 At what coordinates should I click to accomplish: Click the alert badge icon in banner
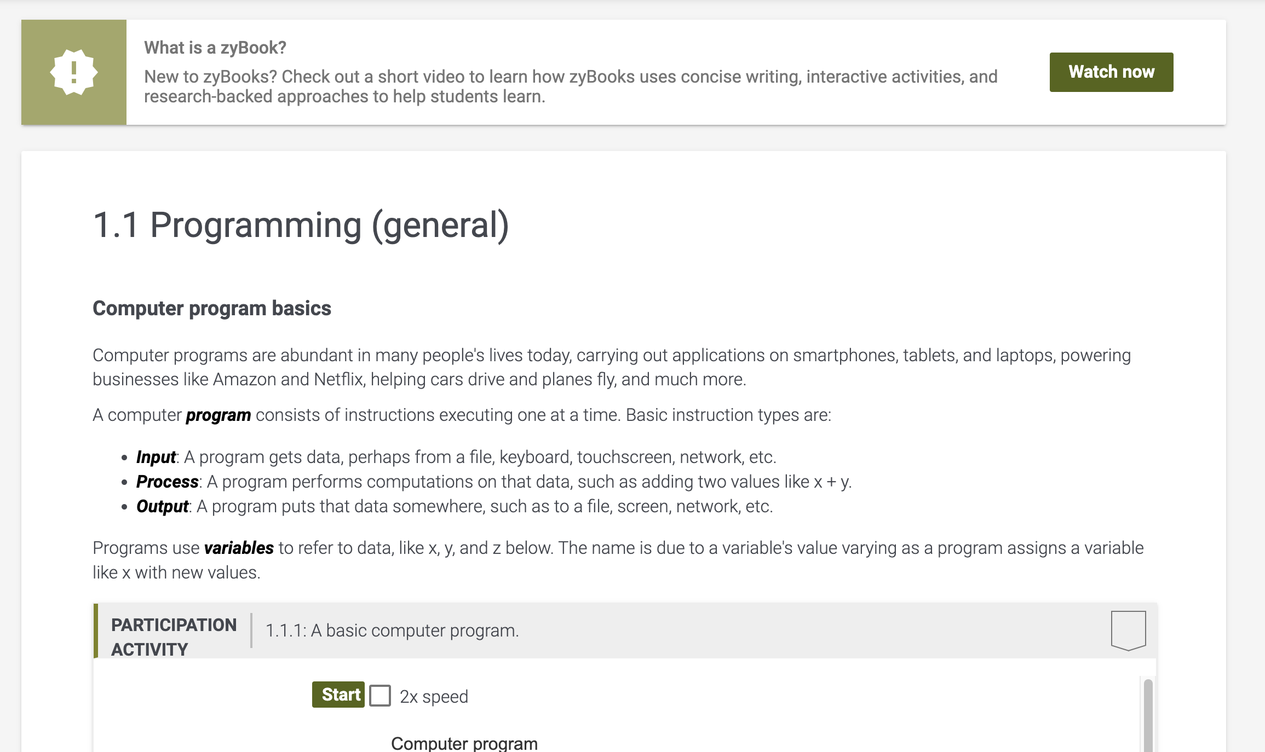click(74, 72)
